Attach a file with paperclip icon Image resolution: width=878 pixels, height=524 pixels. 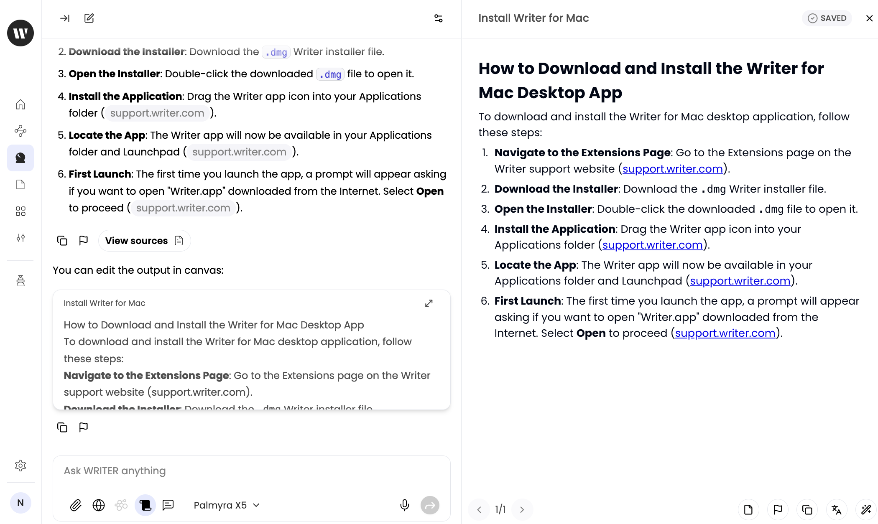(x=76, y=505)
